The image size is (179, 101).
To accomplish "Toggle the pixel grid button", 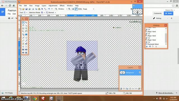I will [73, 9].
